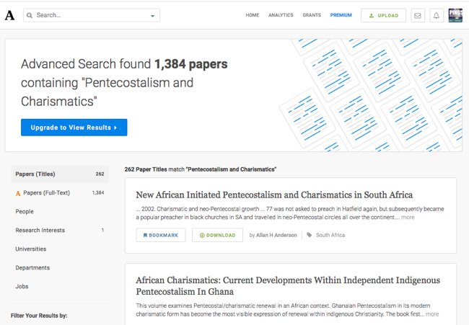Click the Academia logo icon
Image resolution: width=469 pixels, height=325 pixels.
coord(9,15)
